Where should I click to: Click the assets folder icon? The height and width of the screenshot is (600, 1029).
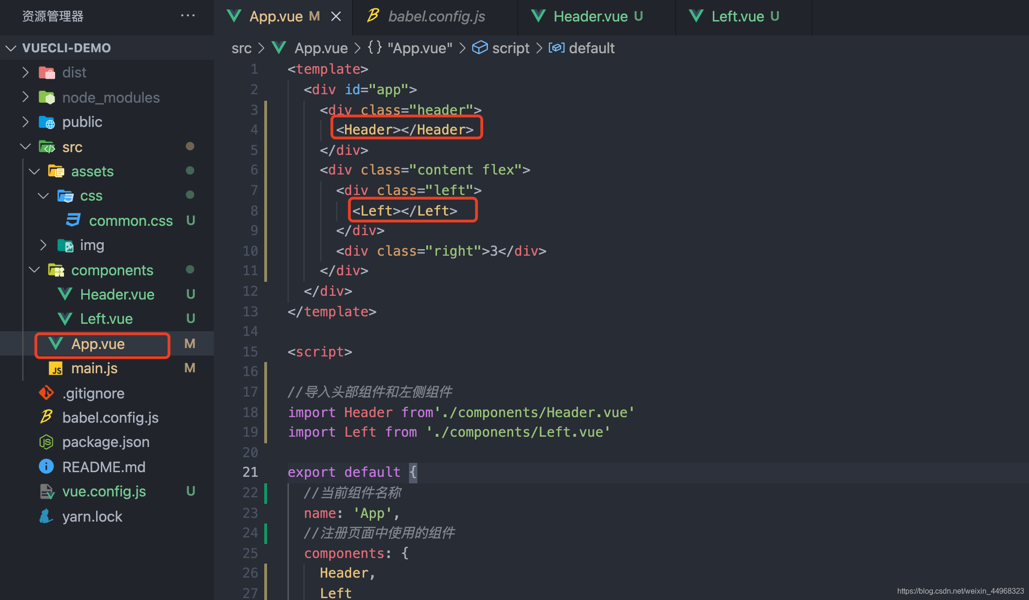click(x=56, y=171)
